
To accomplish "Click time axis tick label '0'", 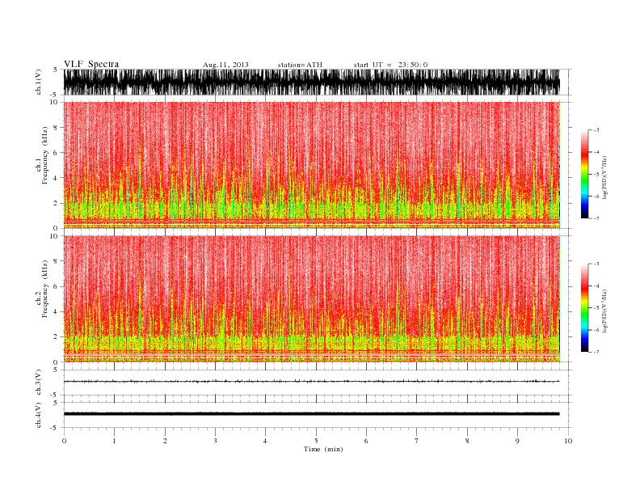I will point(64,441).
